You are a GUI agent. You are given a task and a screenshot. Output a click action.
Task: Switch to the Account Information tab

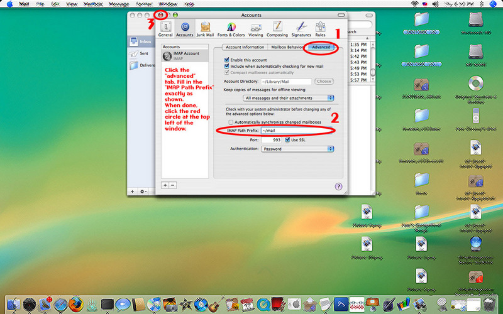pyautogui.click(x=245, y=47)
